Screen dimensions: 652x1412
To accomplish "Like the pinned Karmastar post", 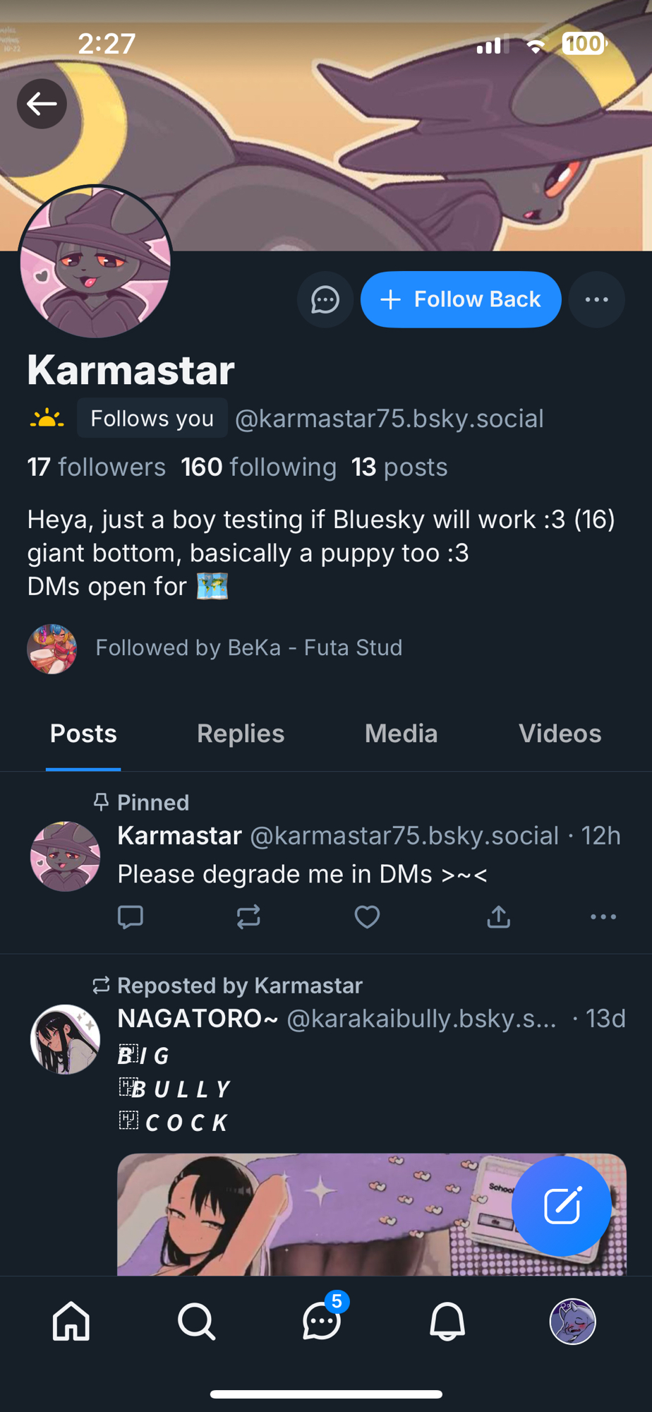I will point(367,917).
